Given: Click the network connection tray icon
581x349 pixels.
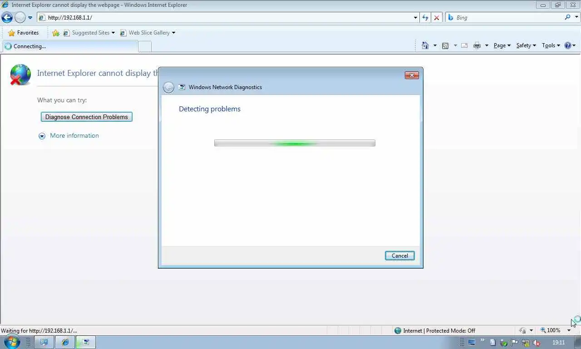Looking at the screenshot, I should (x=526, y=343).
